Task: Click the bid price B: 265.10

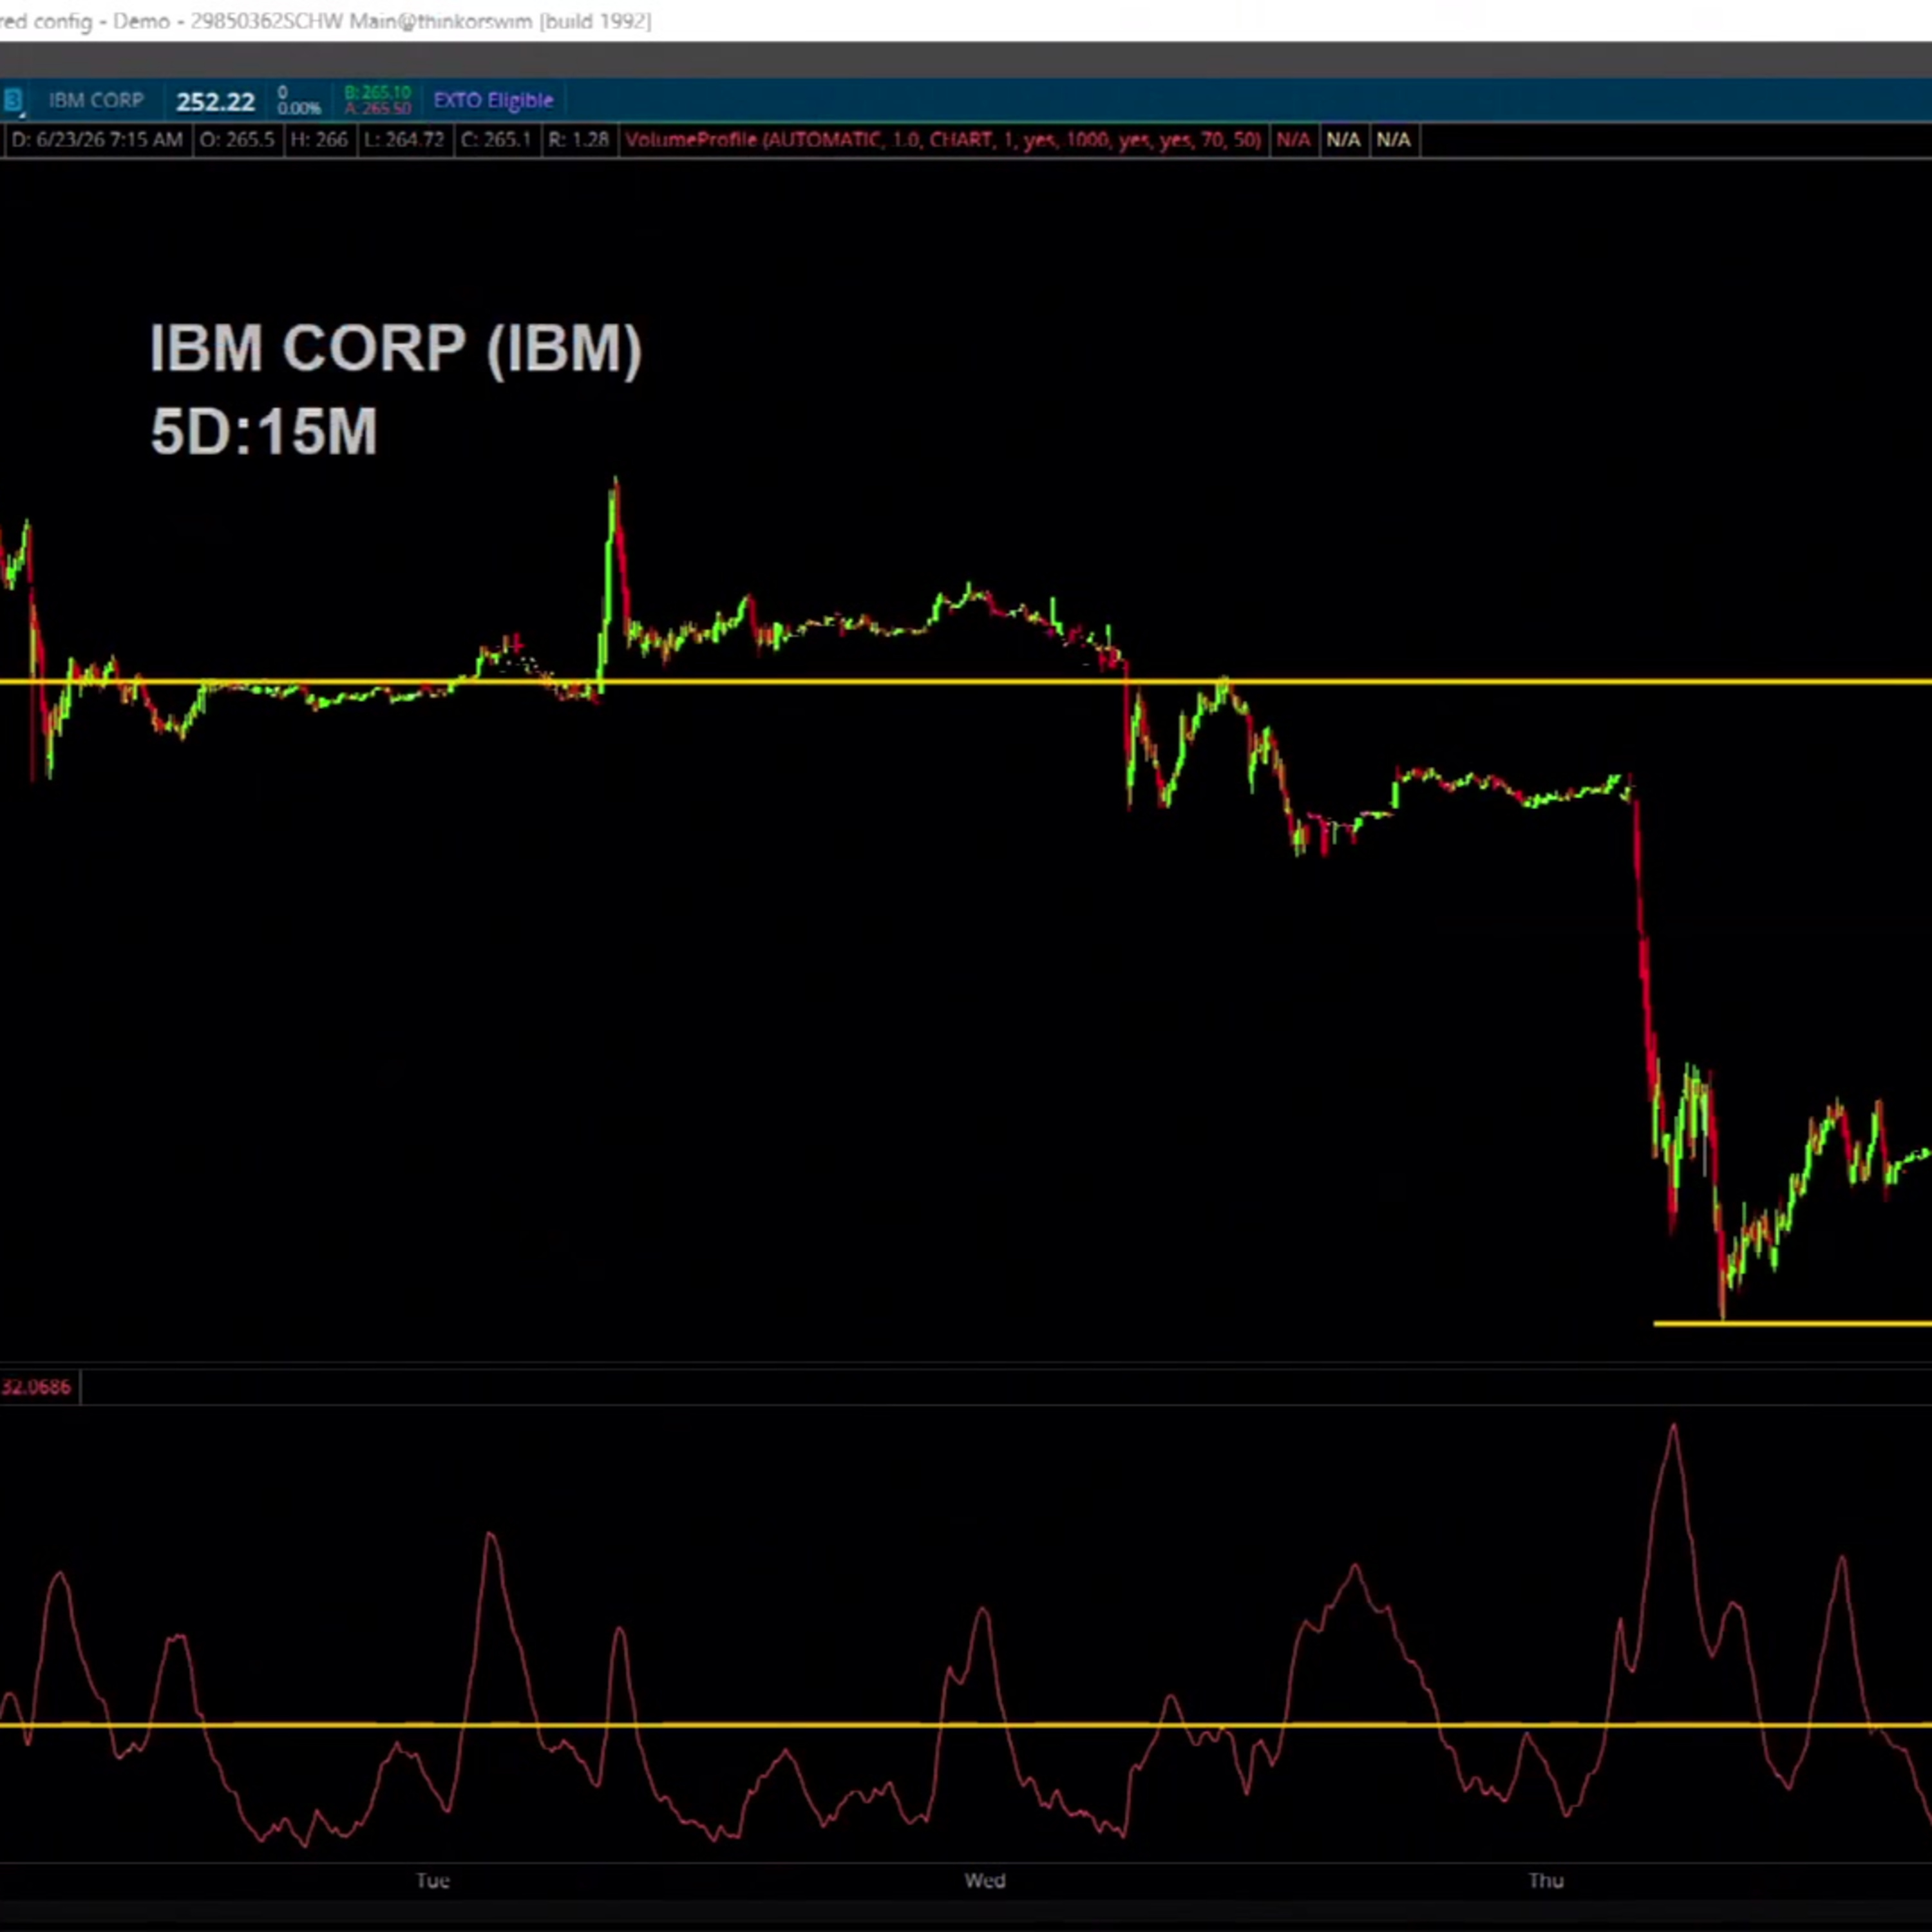Action: 377,93
